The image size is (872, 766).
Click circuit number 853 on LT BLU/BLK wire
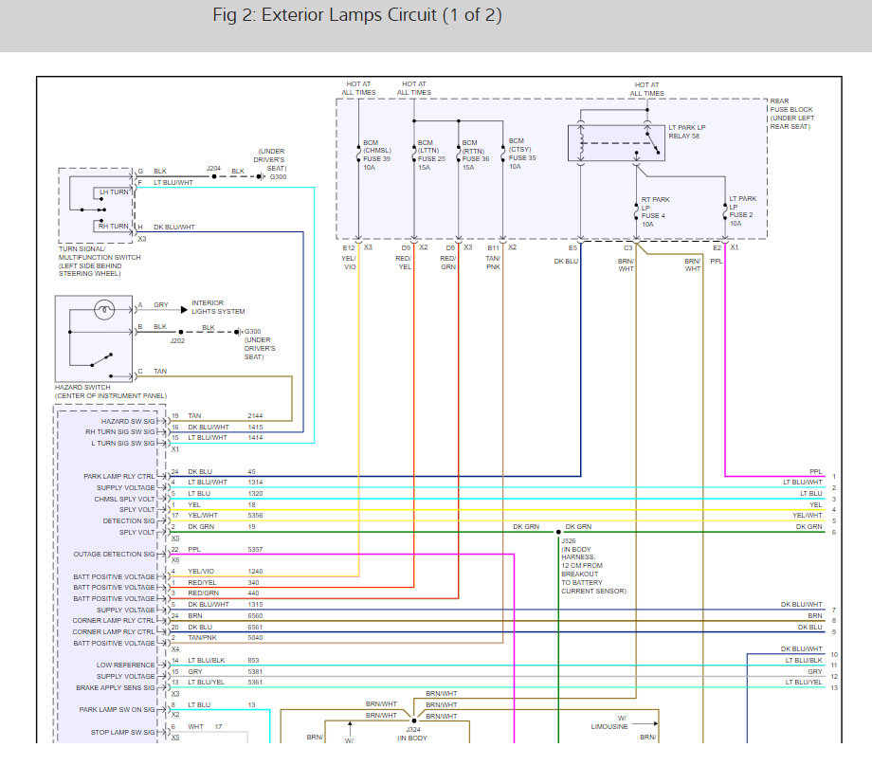coord(254,661)
